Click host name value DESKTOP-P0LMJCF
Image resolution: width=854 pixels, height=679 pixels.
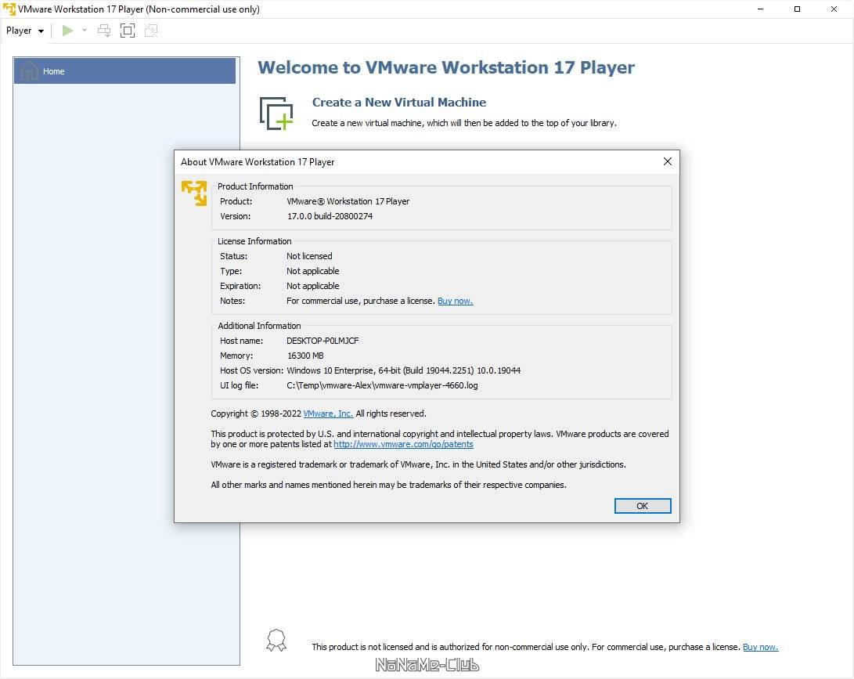[323, 341]
